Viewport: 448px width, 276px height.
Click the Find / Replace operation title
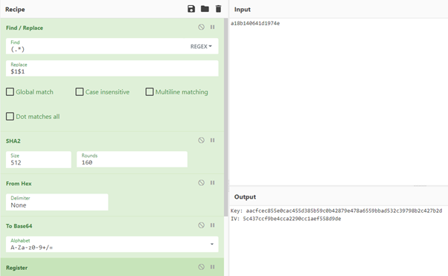[25, 28]
